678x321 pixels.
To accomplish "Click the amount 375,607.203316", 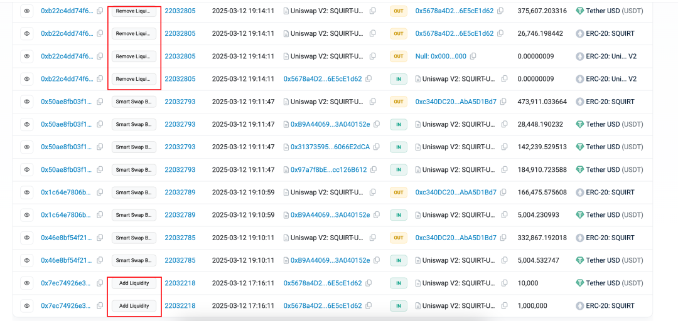I will [542, 11].
